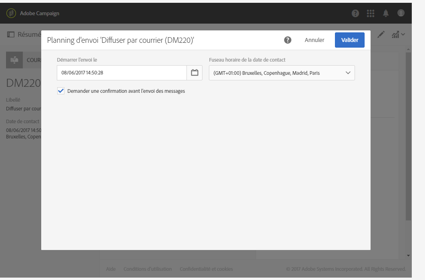Open the contact date time zone dropdown

pos(282,73)
